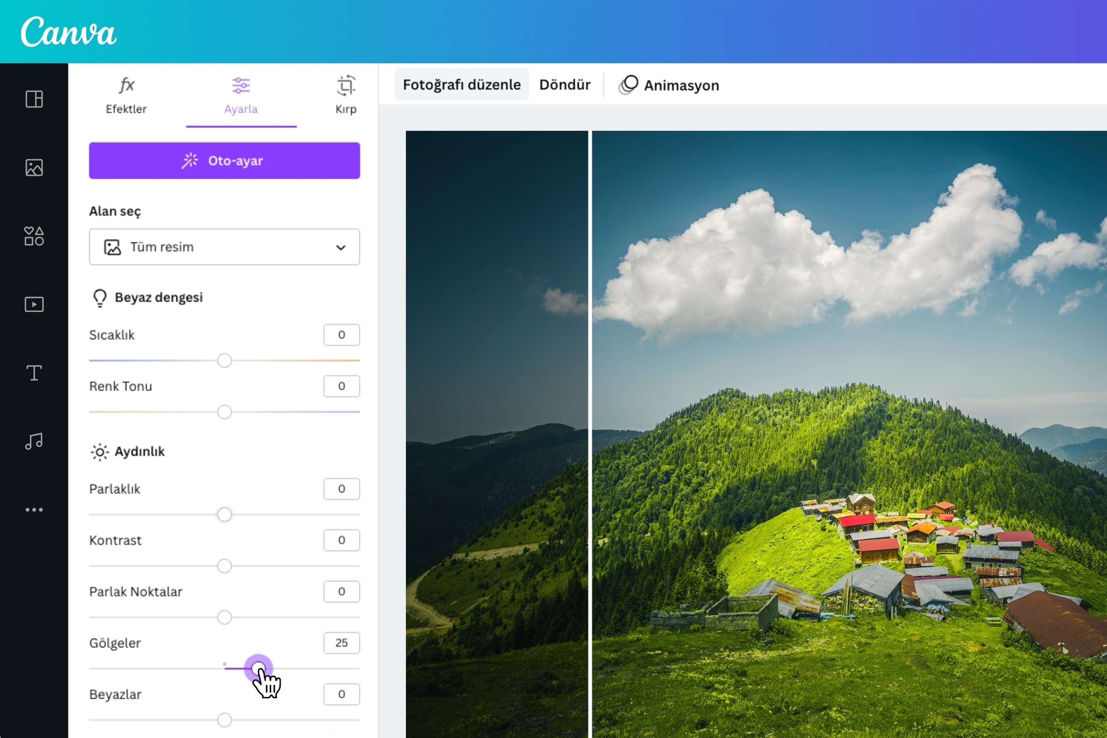The width and height of the screenshot is (1107, 738).
Task: Click the Alan seç label
Action: [x=115, y=211]
